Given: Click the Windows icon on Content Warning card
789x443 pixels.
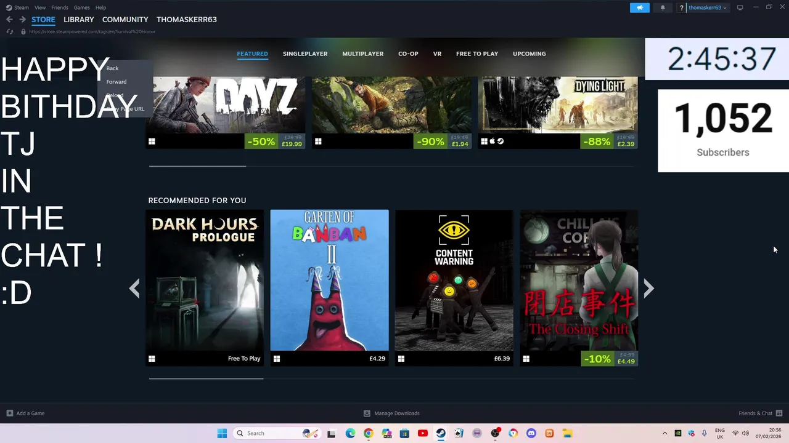Looking at the screenshot, I should pyautogui.click(x=401, y=359).
